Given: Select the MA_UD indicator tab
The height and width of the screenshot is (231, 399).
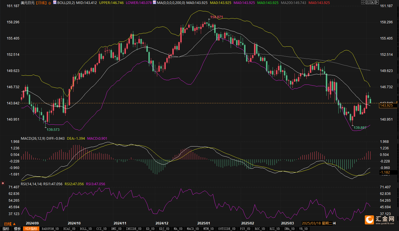Looking at the screenshot, I should [178, 229].
